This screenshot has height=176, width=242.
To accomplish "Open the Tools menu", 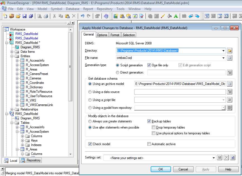I will tap(120, 9).
